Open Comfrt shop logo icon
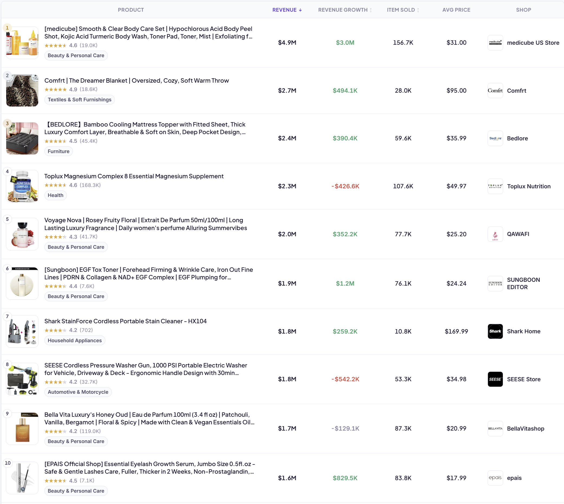The height and width of the screenshot is (504, 564). (495, 91)
